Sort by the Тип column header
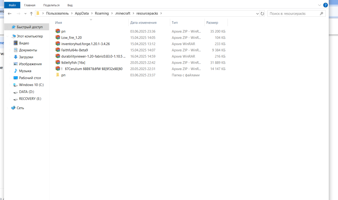Image resolution: width=338 pixels, height=200 pixels. [175, 23]
